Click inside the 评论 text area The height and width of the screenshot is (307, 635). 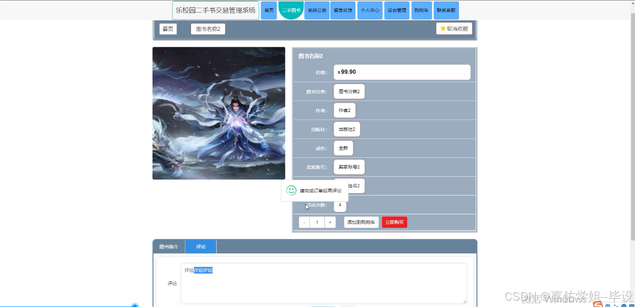pyautogui.click(x=324, y=283)
